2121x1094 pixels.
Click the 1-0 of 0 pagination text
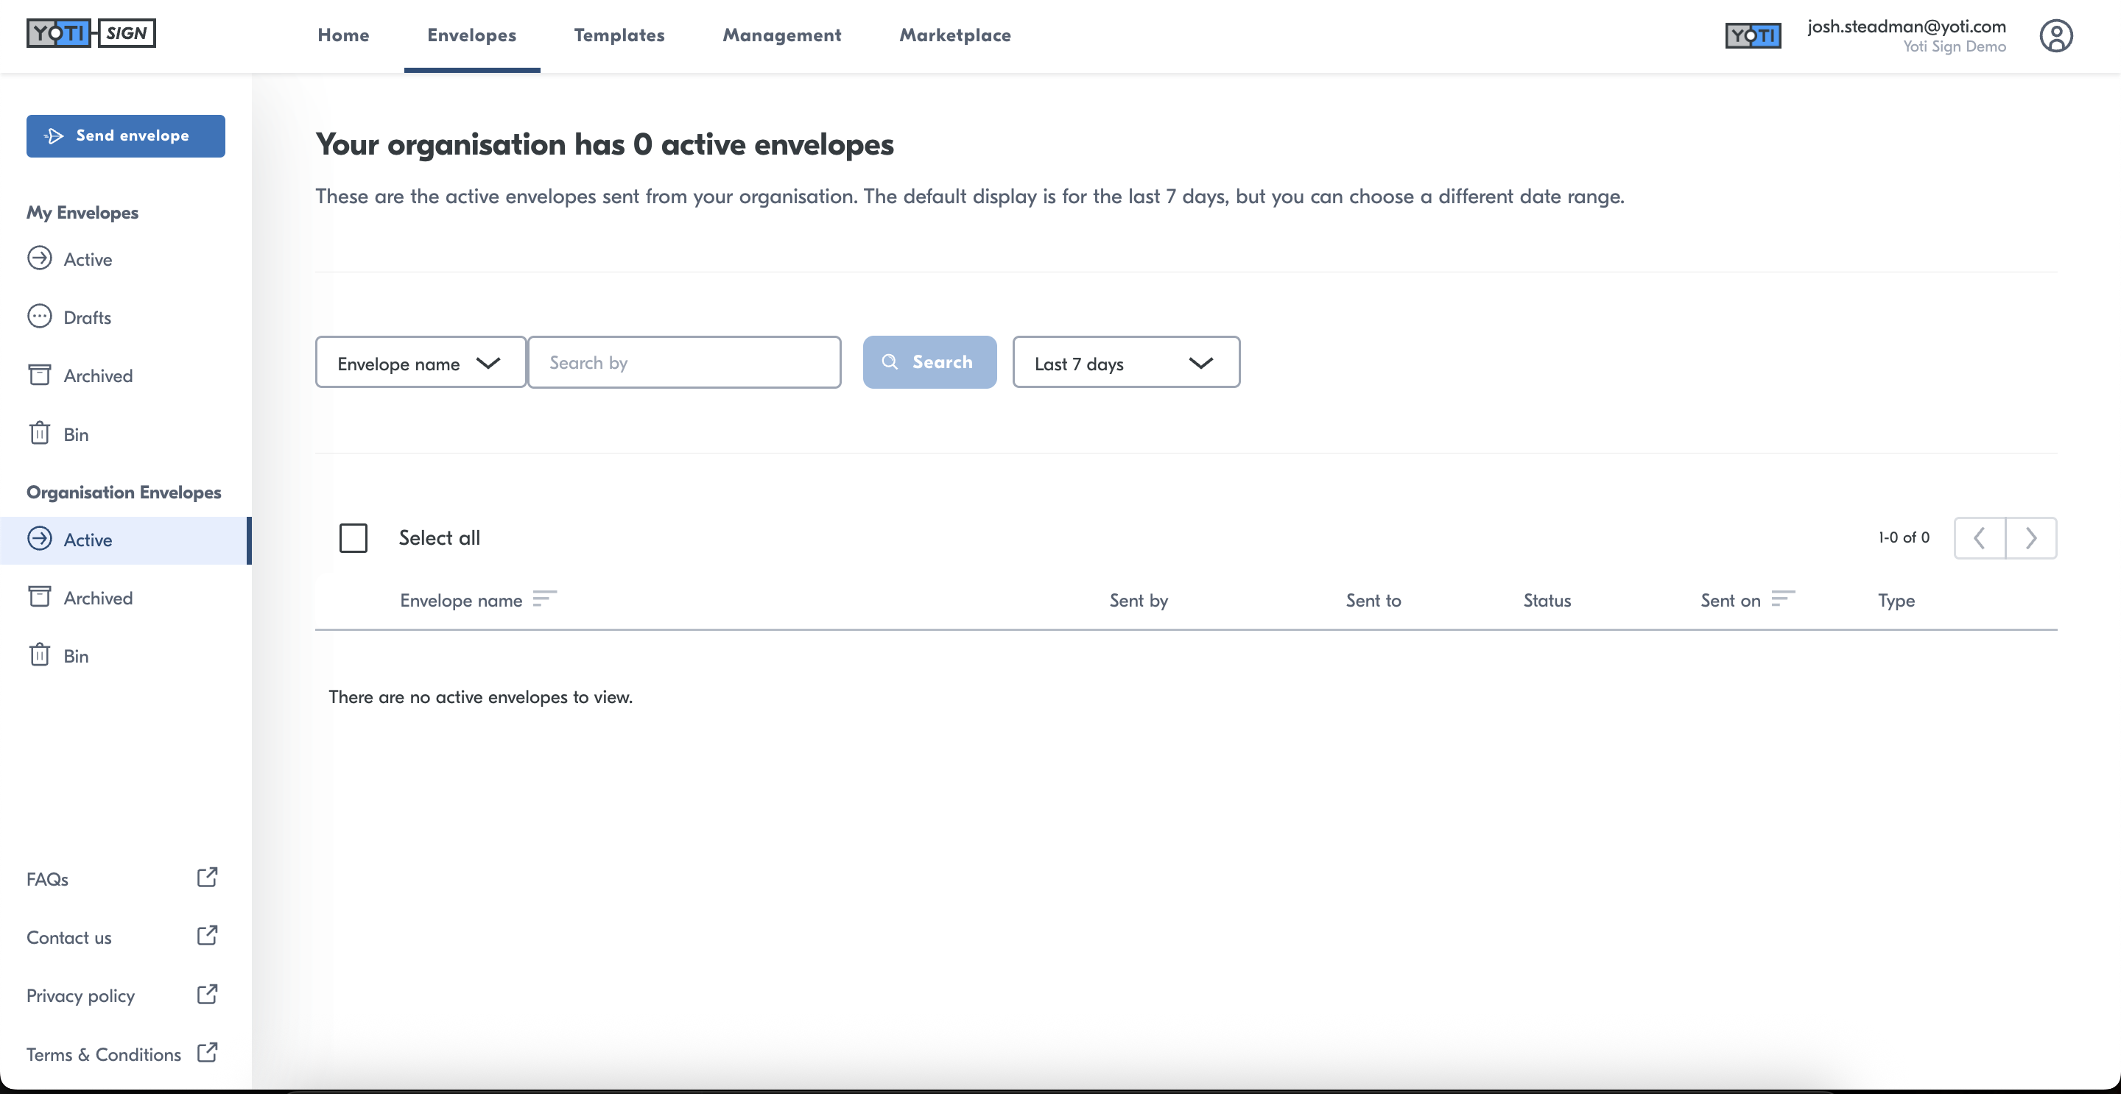(1904, 537)
